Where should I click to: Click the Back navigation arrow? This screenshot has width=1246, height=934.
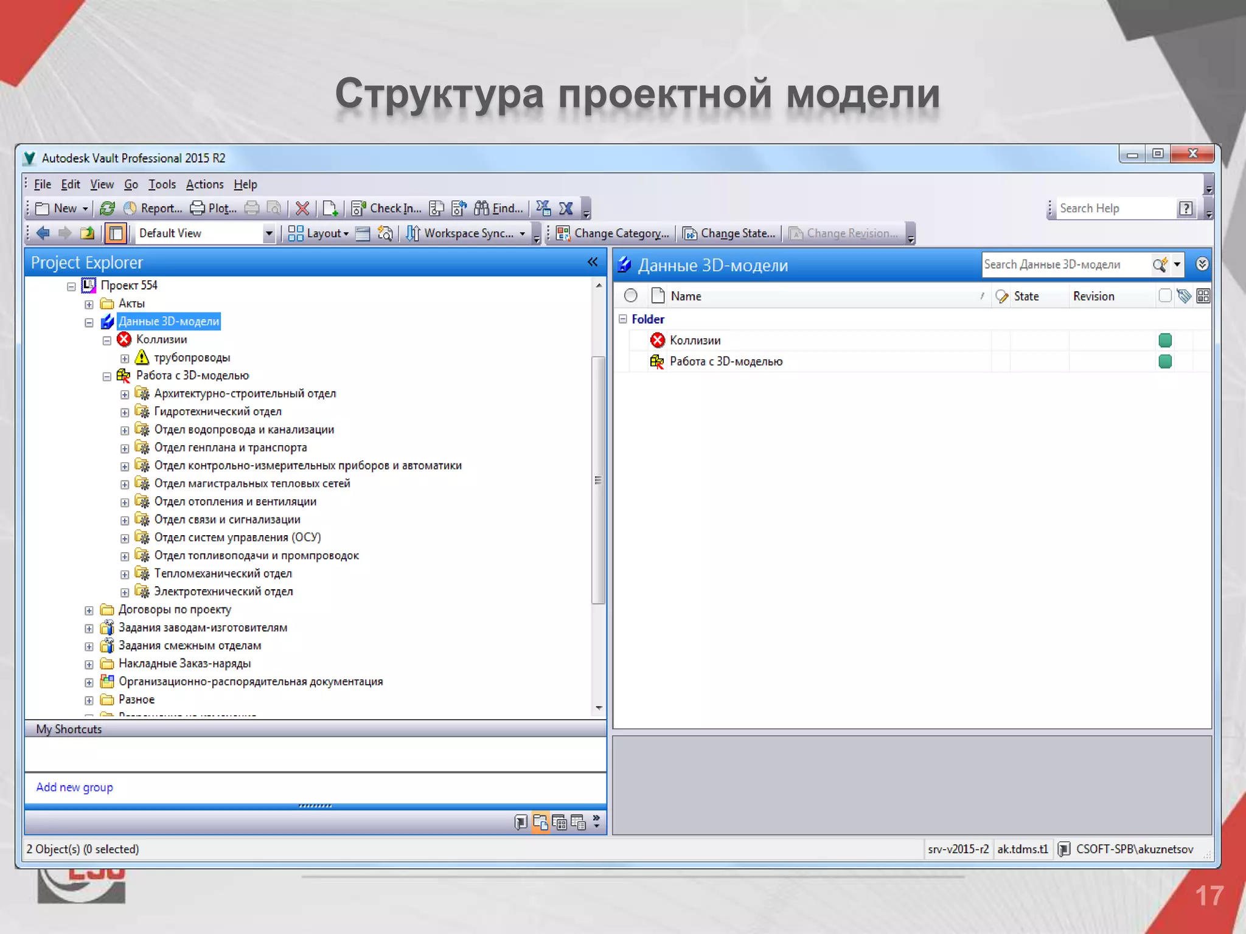click(x=43, y=233)
